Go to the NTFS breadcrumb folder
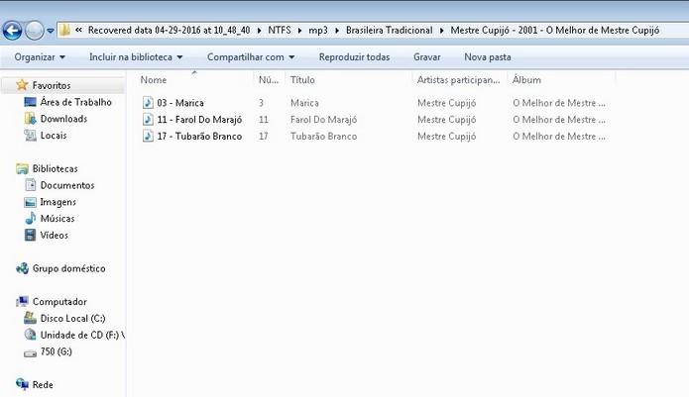Screen dimensions: 689x397 280,30
